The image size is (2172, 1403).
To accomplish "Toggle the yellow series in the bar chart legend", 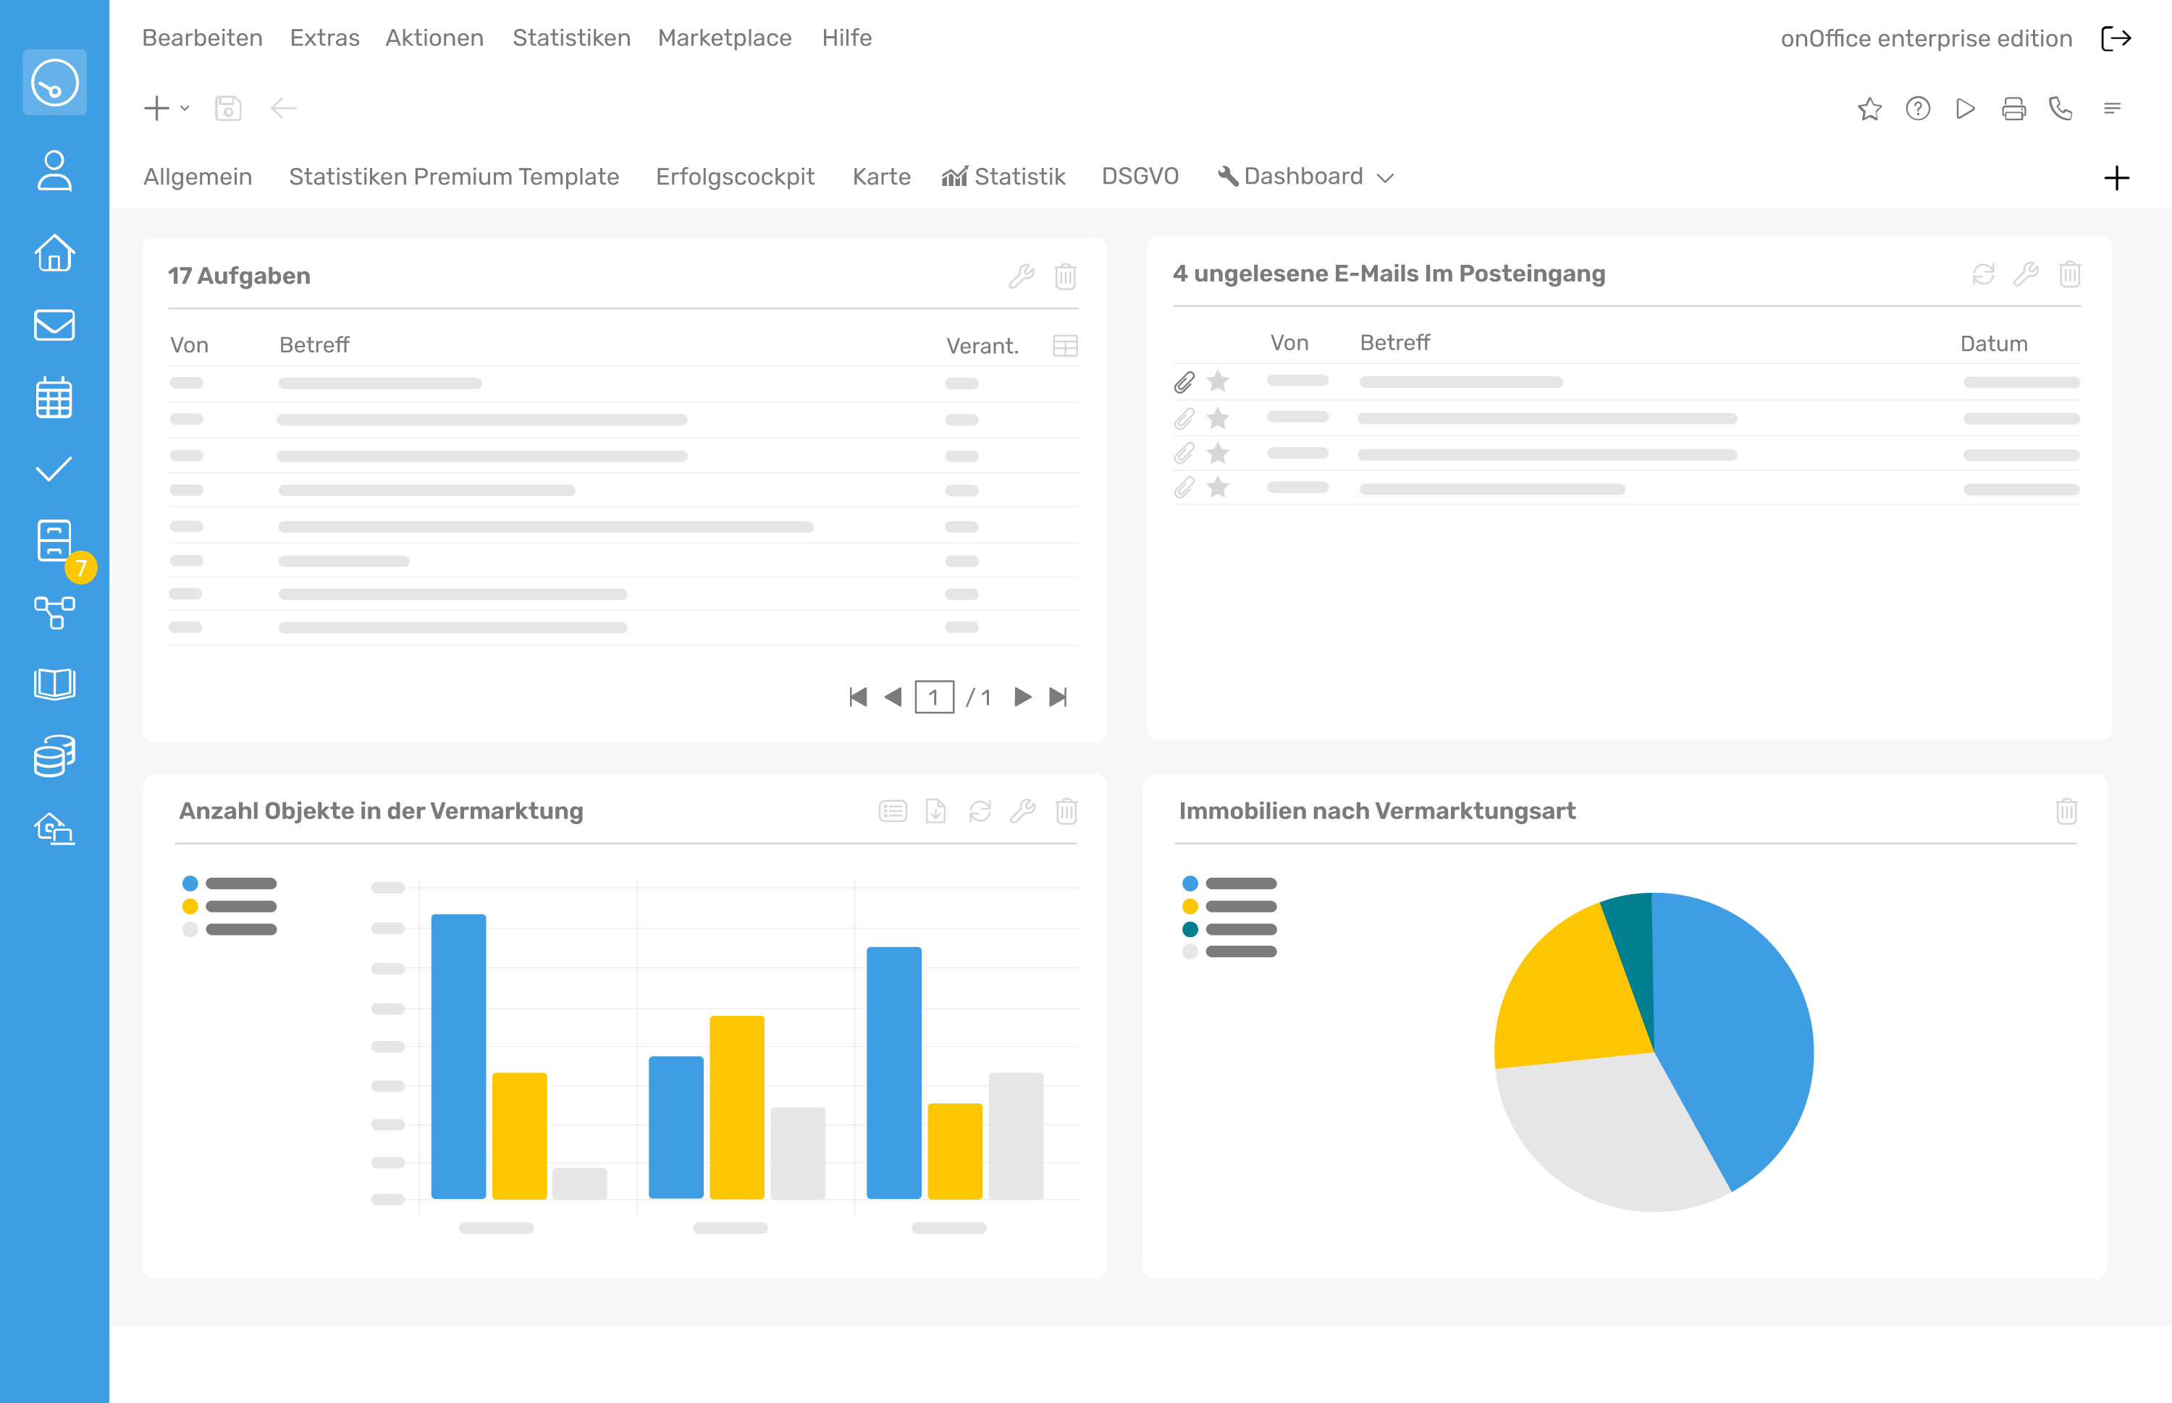I will coord(189,906).
